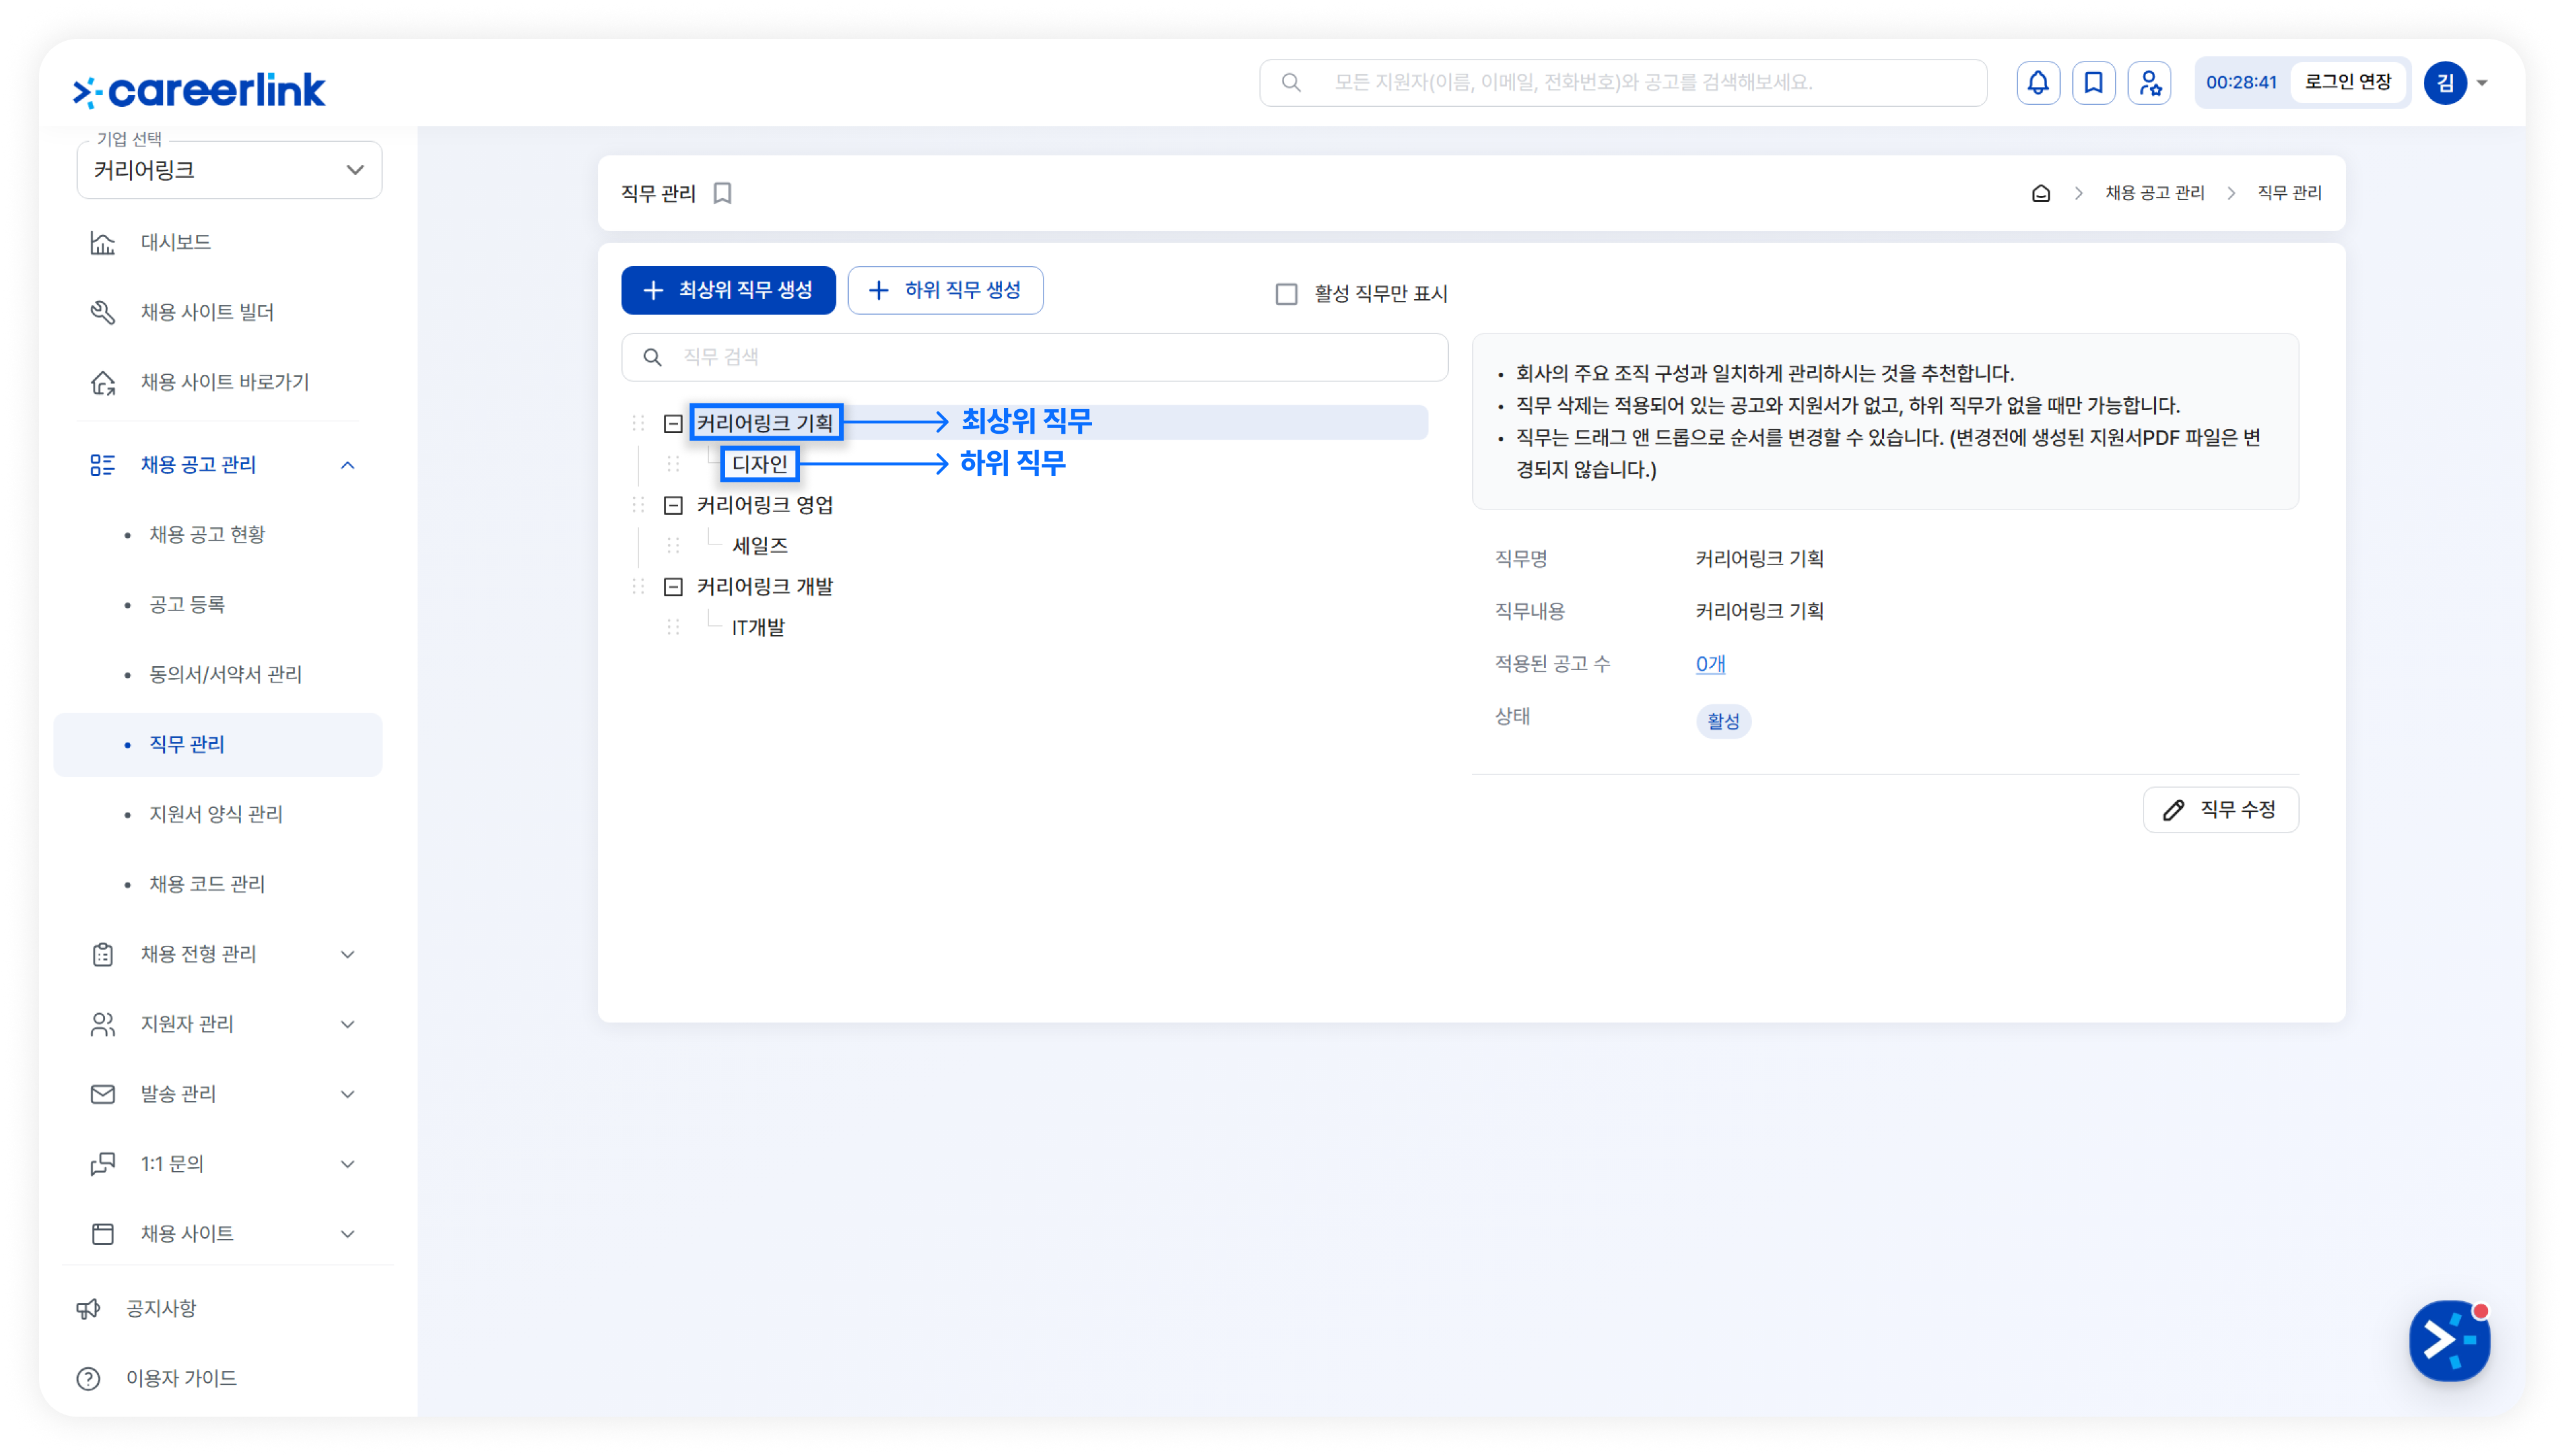Select 커리어링크 개발 in the tree
The height and width of the screenshot is (1456, 2565).
tap(764, 587)
